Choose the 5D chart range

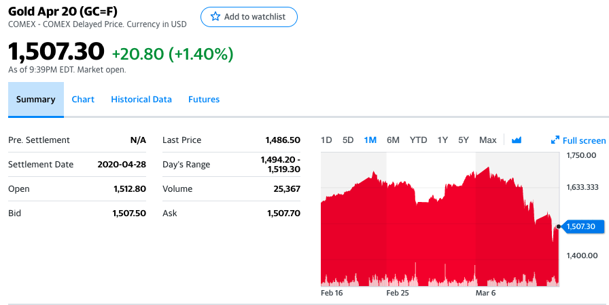point(348,140)
